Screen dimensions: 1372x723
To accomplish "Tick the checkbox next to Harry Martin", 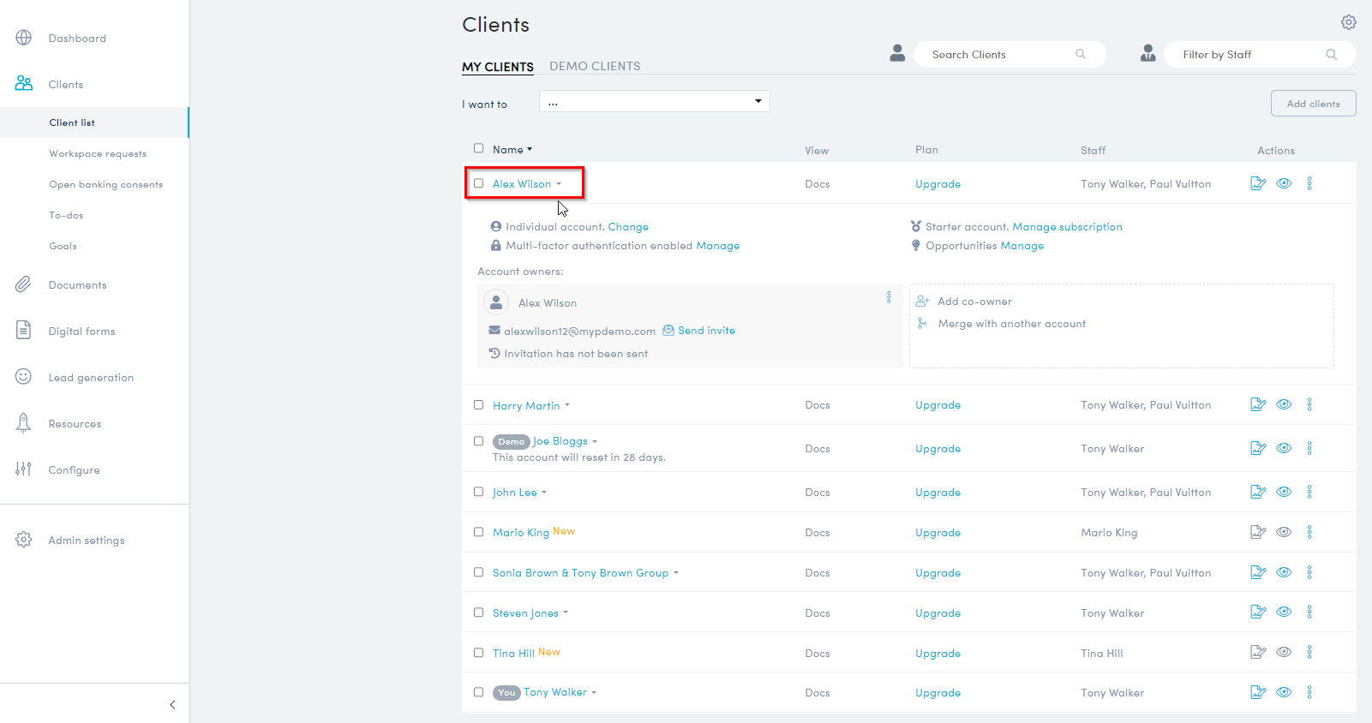I will point(478,405).
